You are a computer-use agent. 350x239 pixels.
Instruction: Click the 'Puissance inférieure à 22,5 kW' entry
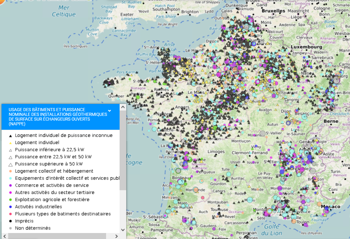[49, 150]
